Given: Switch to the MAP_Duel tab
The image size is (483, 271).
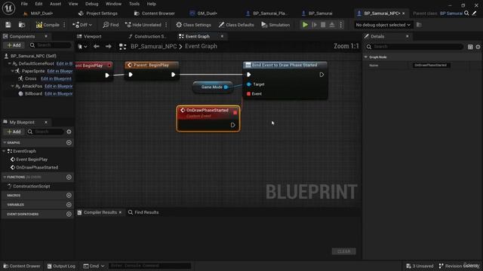Looking at the screenshot, I should 42,14.
